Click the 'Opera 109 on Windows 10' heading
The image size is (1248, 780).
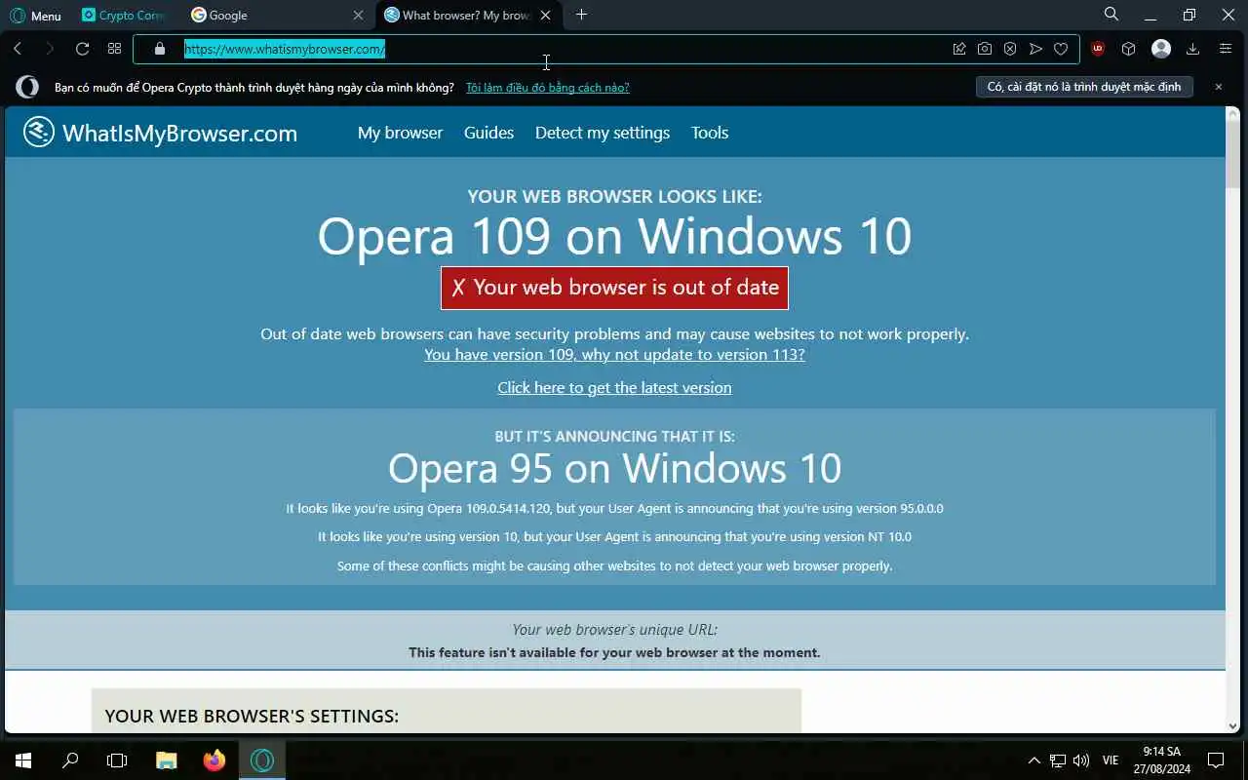pos(614,236)
